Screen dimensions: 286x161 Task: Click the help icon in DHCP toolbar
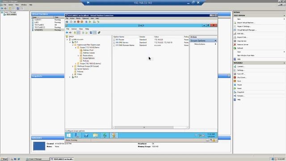pos(91,33)
